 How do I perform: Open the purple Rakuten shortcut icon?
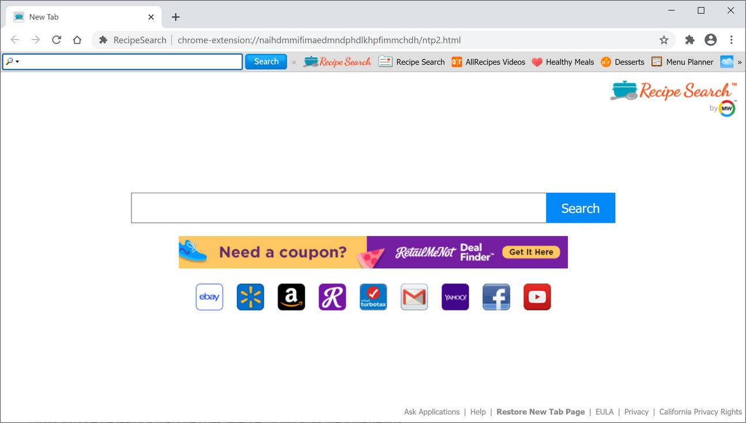point(332,297)
